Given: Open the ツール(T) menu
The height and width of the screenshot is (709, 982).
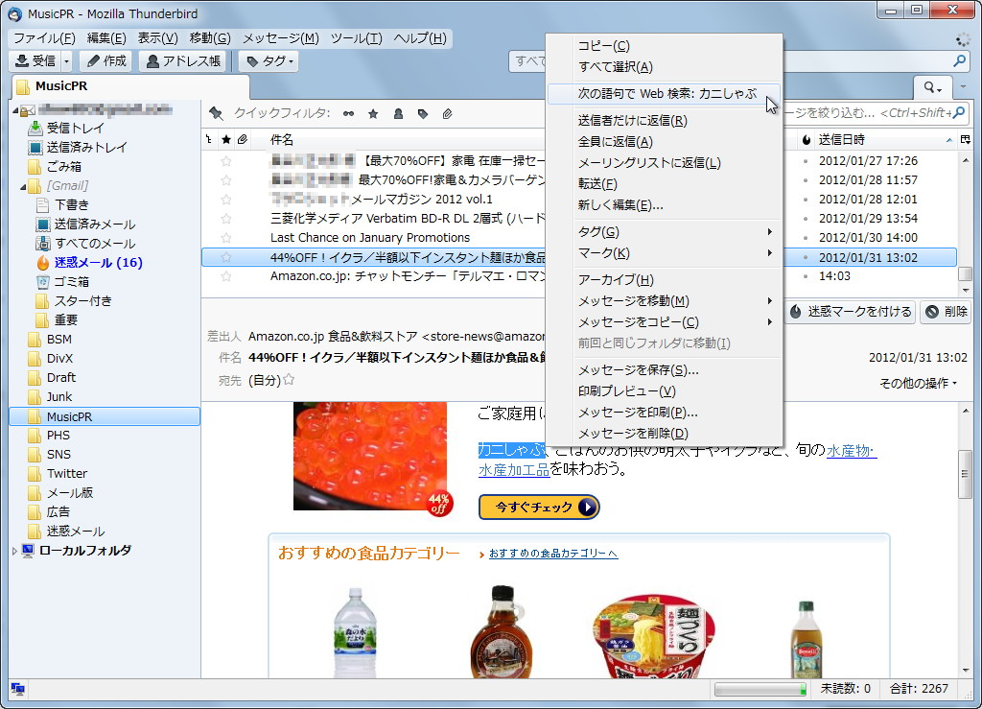Looking at the screenshot, I should (x=356, y=38).
